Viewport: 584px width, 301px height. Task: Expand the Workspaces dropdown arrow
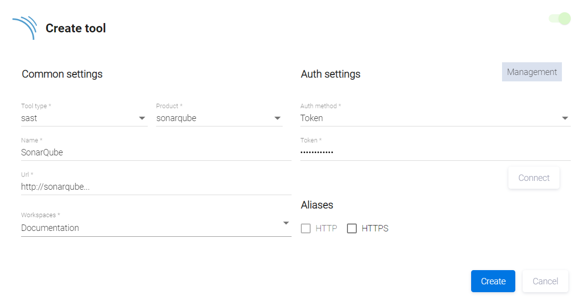[x=286, y=224]
